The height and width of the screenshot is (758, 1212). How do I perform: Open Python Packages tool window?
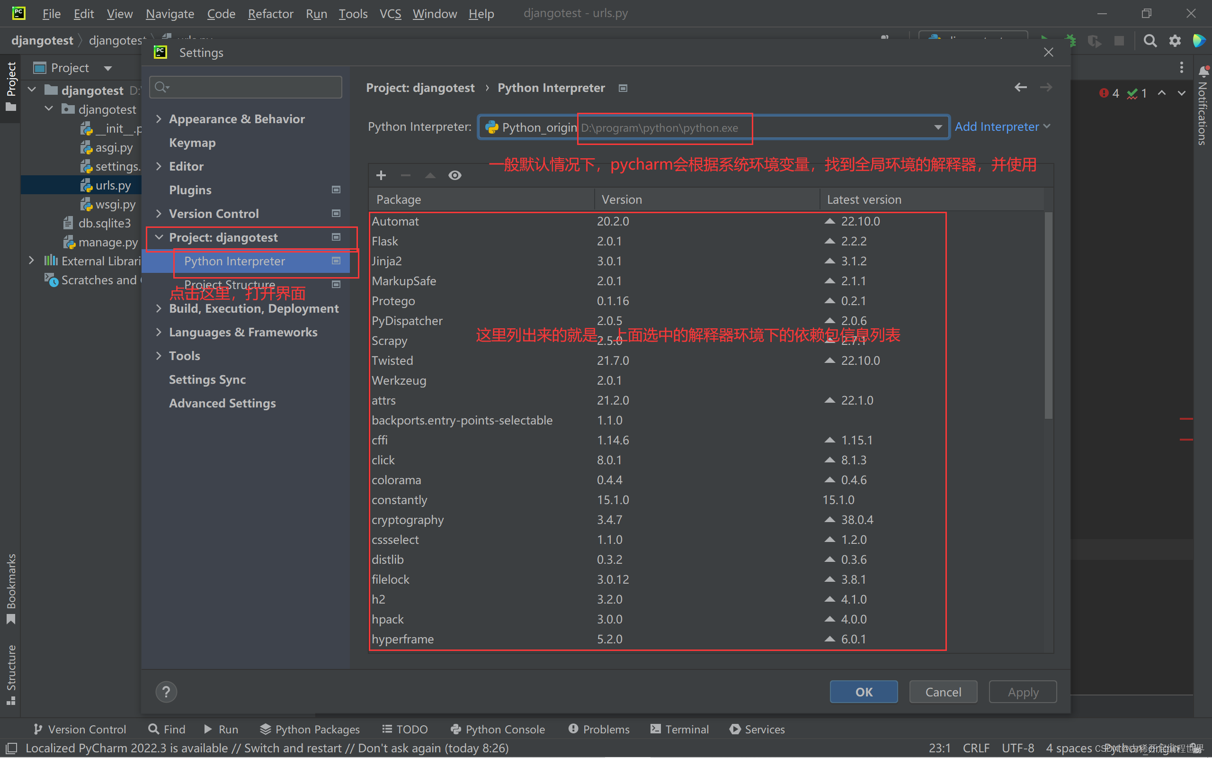(310, 729)
